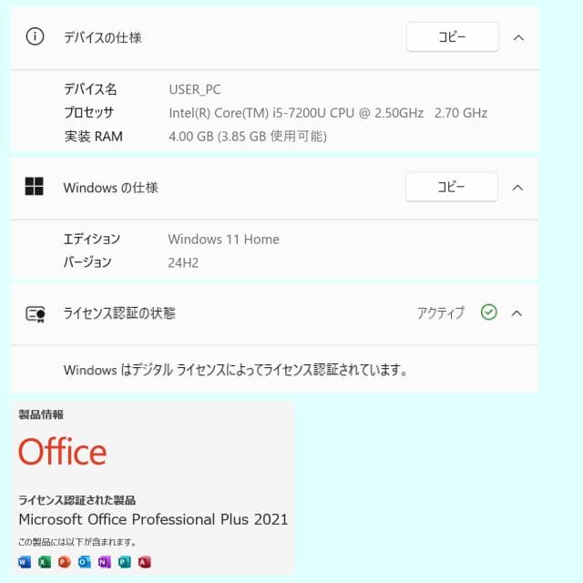Click the ライセンス認証された製品 label
Viewport: 583px width, 583px height.
[x=77, y=500]
